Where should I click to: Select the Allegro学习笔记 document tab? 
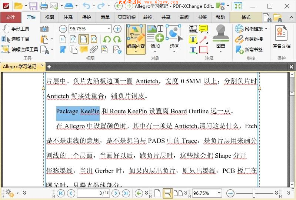pos(20,66)
